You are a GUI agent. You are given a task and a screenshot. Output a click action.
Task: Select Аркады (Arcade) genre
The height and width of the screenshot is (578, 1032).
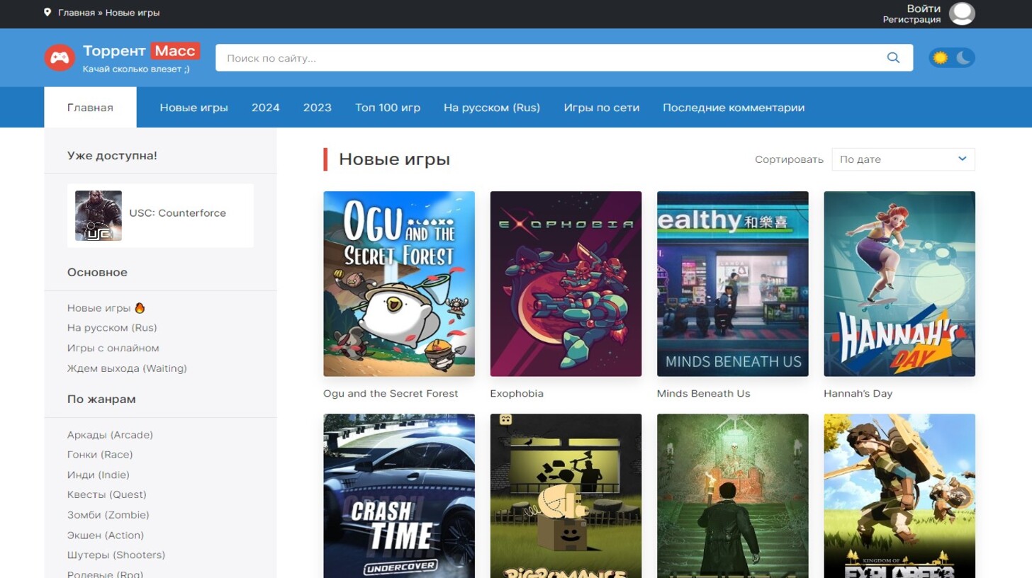coord(110,435)
